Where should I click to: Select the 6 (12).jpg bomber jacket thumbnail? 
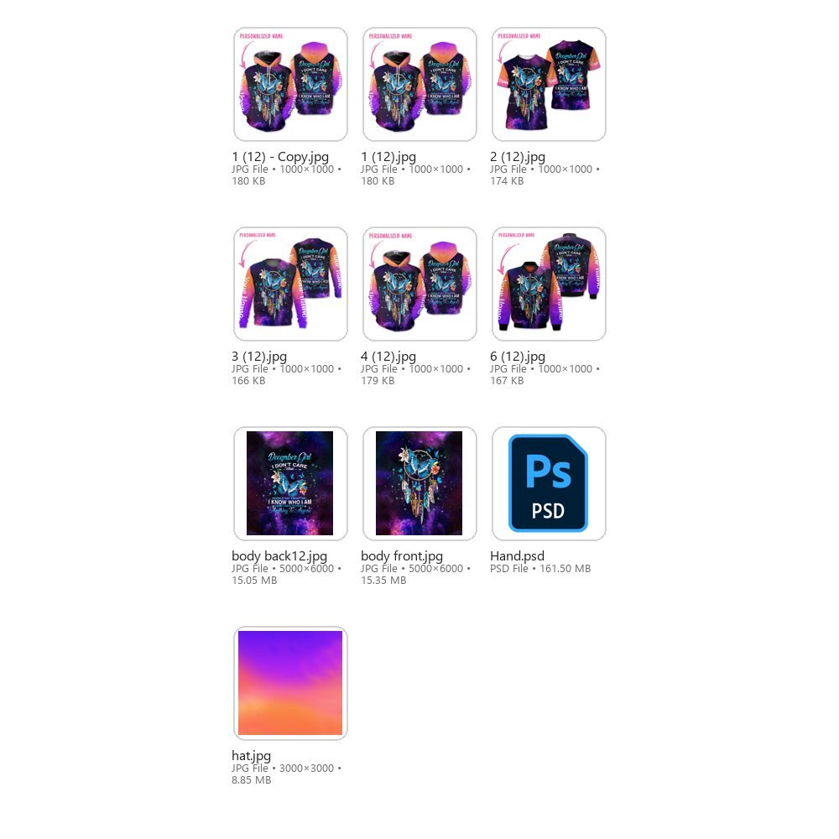[x=549, y=284]
